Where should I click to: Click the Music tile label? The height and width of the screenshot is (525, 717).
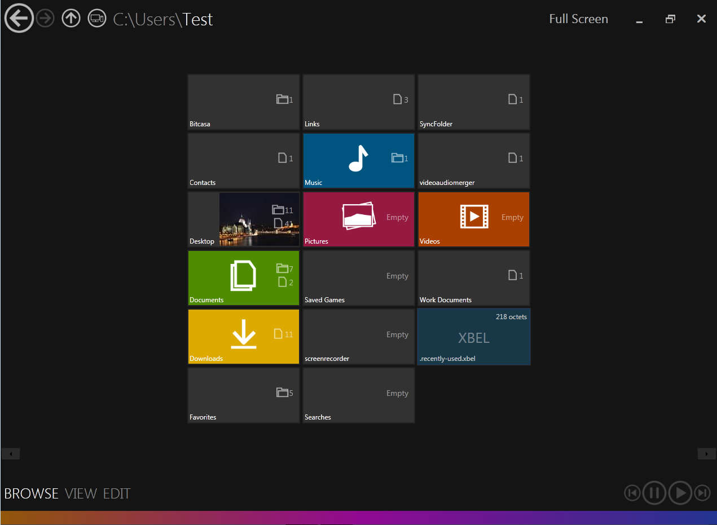(x=314, y=183)
